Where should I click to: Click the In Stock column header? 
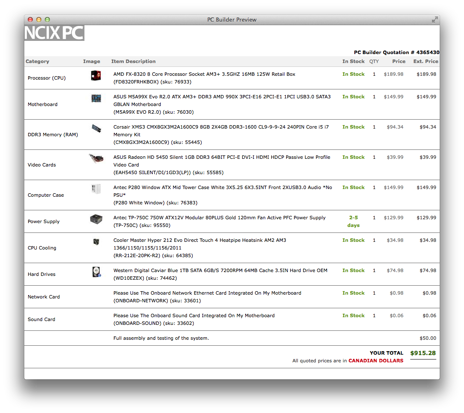tap(353, 61)
